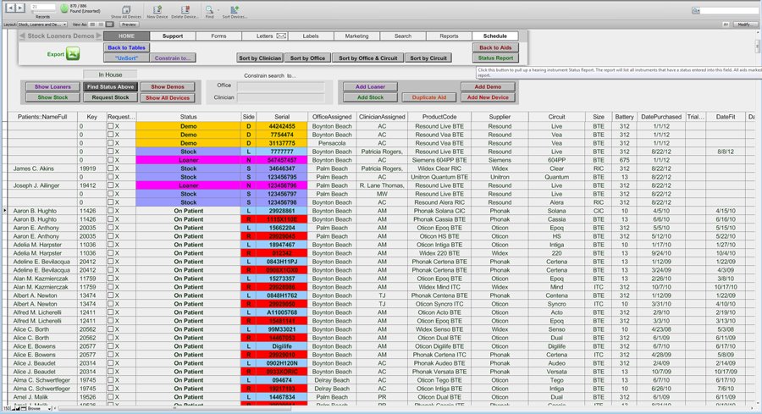Open the Layout dropdown menu
762x414 pixels.
coord(42,25)
